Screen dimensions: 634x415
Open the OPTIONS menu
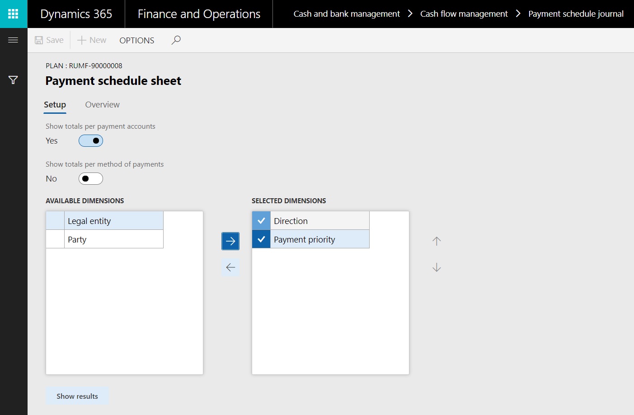[136, 40]
